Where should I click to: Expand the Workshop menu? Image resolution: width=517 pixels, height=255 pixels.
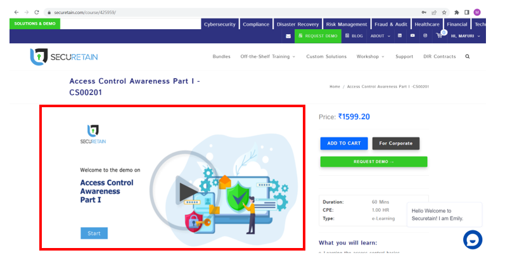tap(370, 56)
